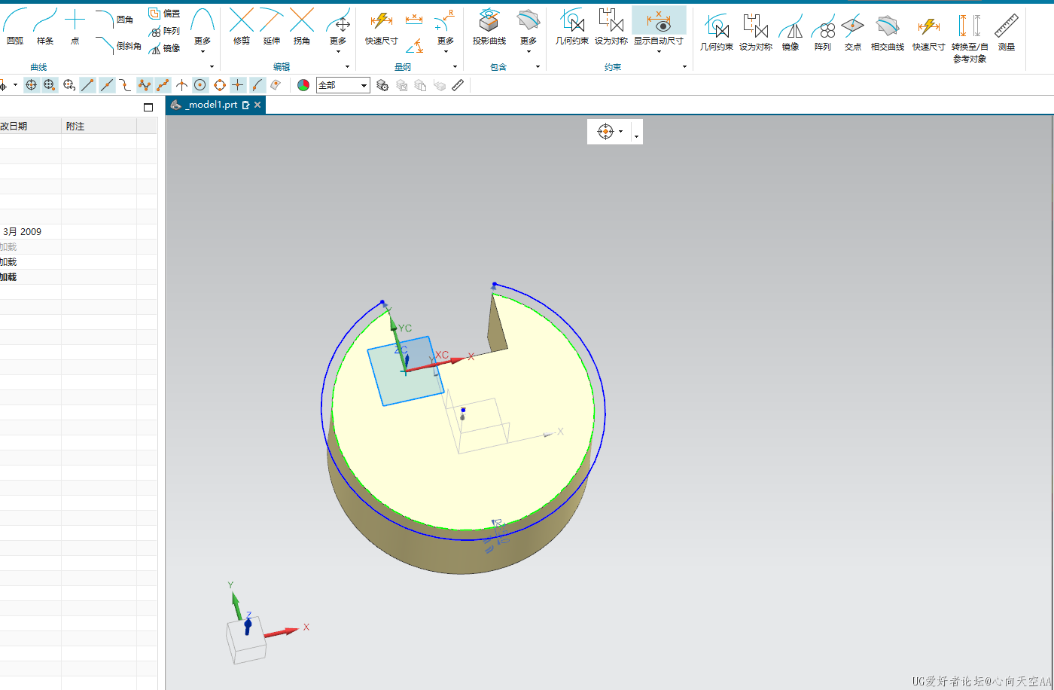Select the 交点 intersection point tool
Screen dimensions: 1054x690
852,33
